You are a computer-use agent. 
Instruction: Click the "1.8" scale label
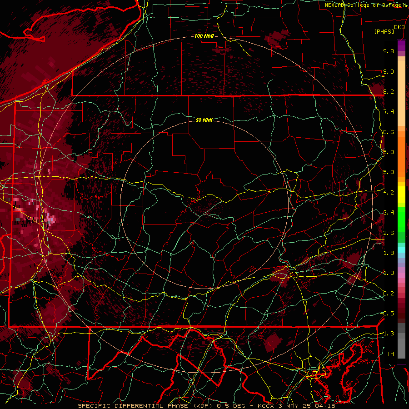pyautogui.click(x=389, y=253)
